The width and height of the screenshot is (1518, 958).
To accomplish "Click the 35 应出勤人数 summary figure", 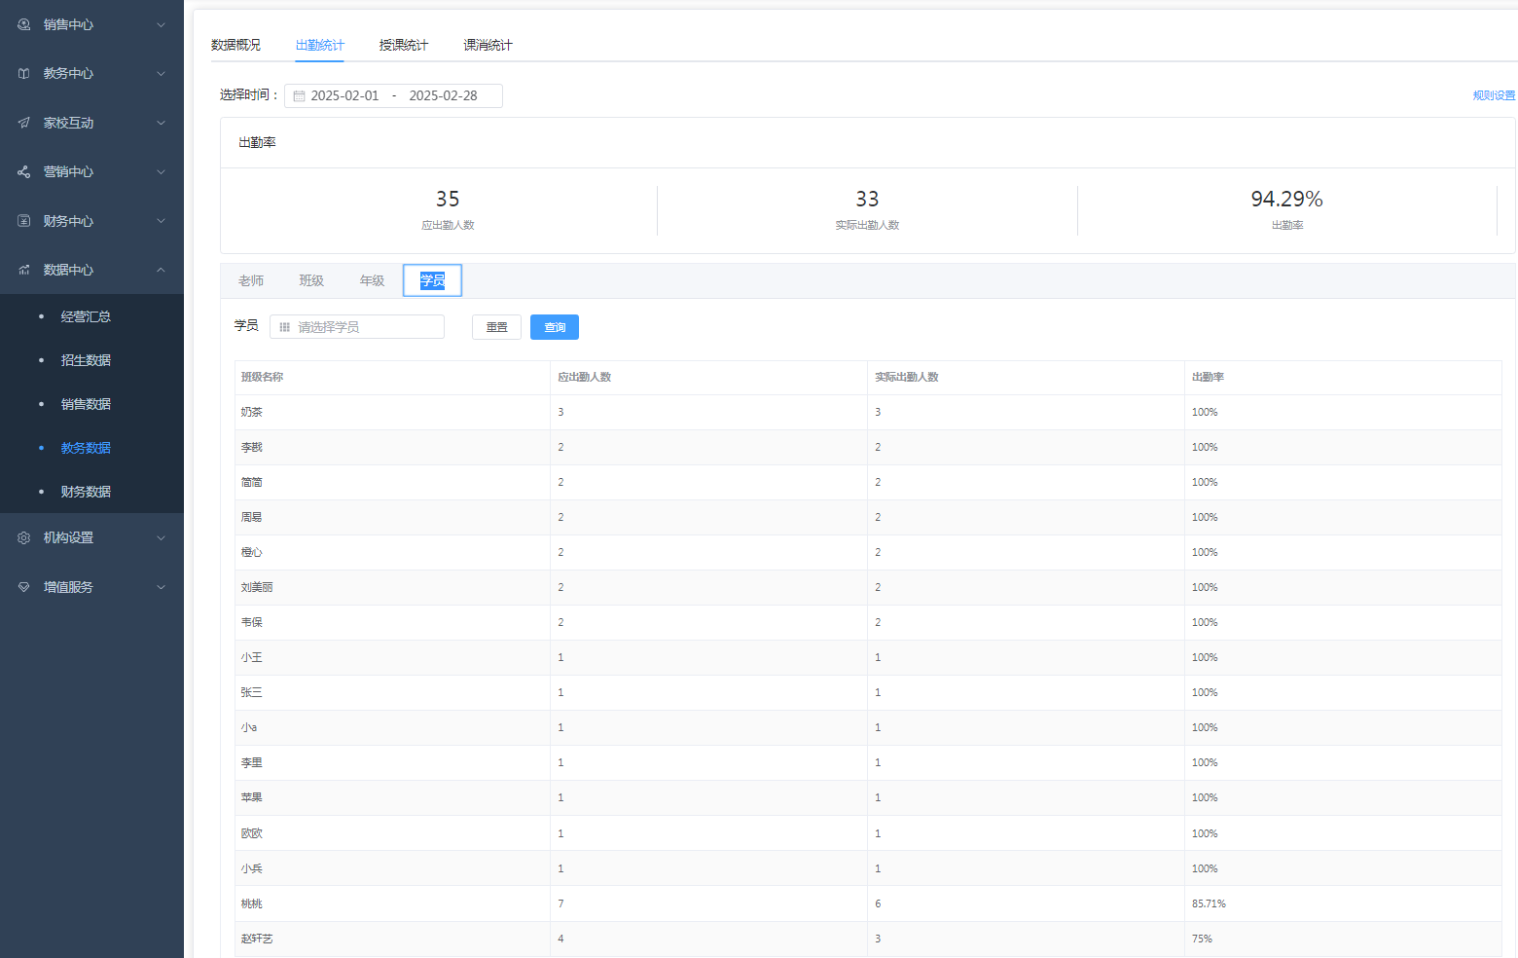I will [x=448, y=199].
